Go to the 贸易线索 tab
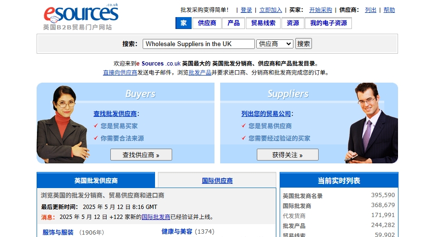This screenshot has height=237, width=428. 263,23
